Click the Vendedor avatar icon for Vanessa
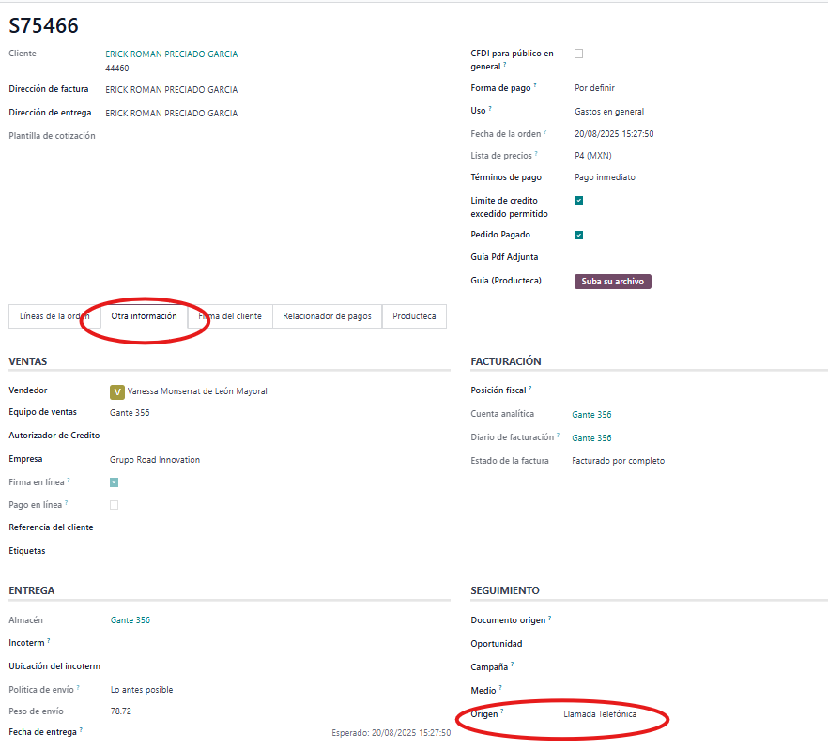Image resolution: width=828 pixels, height=749 pixels. tap(117, 391)
